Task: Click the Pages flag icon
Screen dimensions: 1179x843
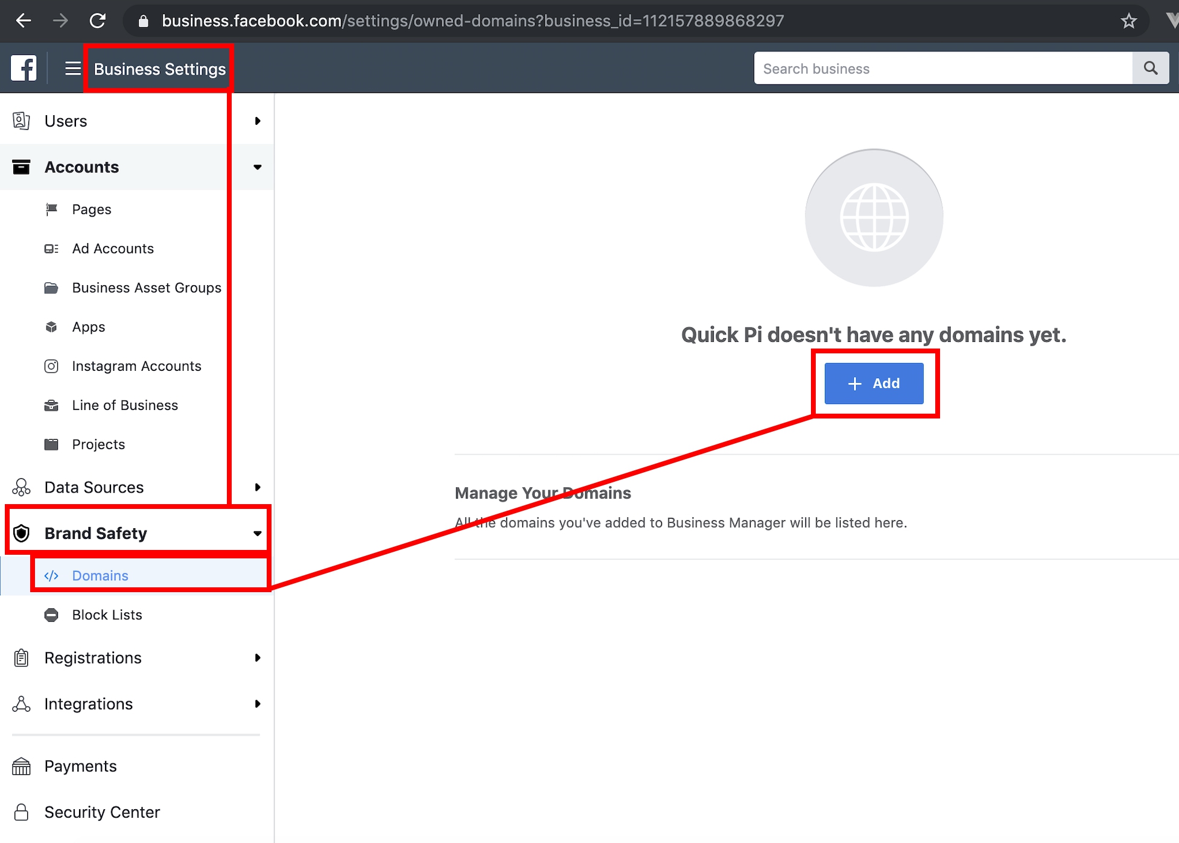Action: tap(51, 209)
